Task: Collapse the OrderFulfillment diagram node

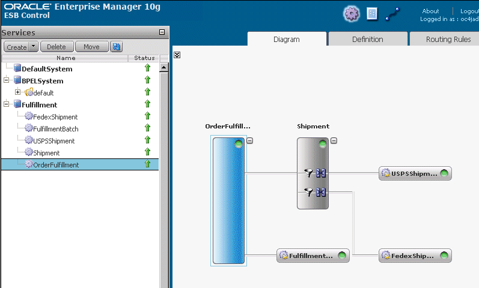Action: (x=249, y=140)
